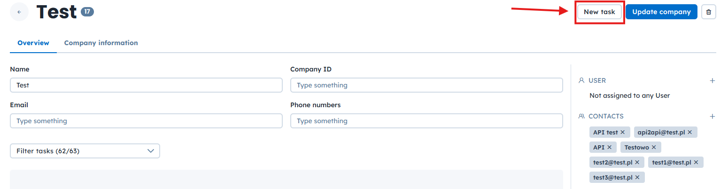
Task: Select the Overview tab
Action: pyautogui.click(x=33, y=43)
